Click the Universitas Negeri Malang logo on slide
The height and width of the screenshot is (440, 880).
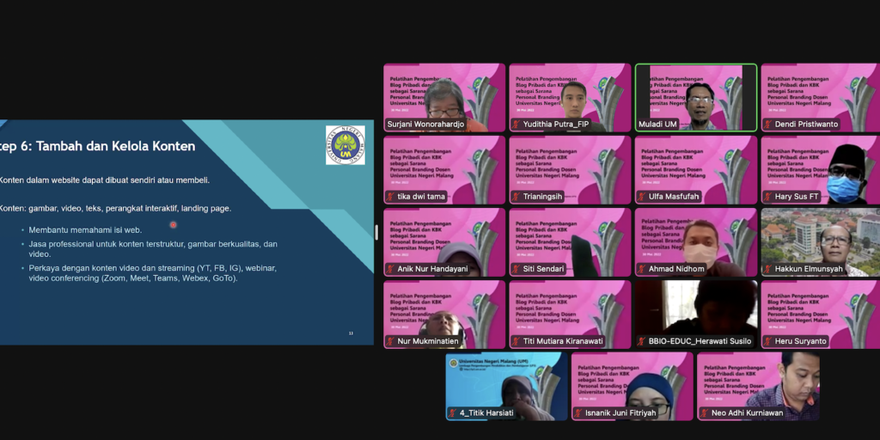click(345, 145)
